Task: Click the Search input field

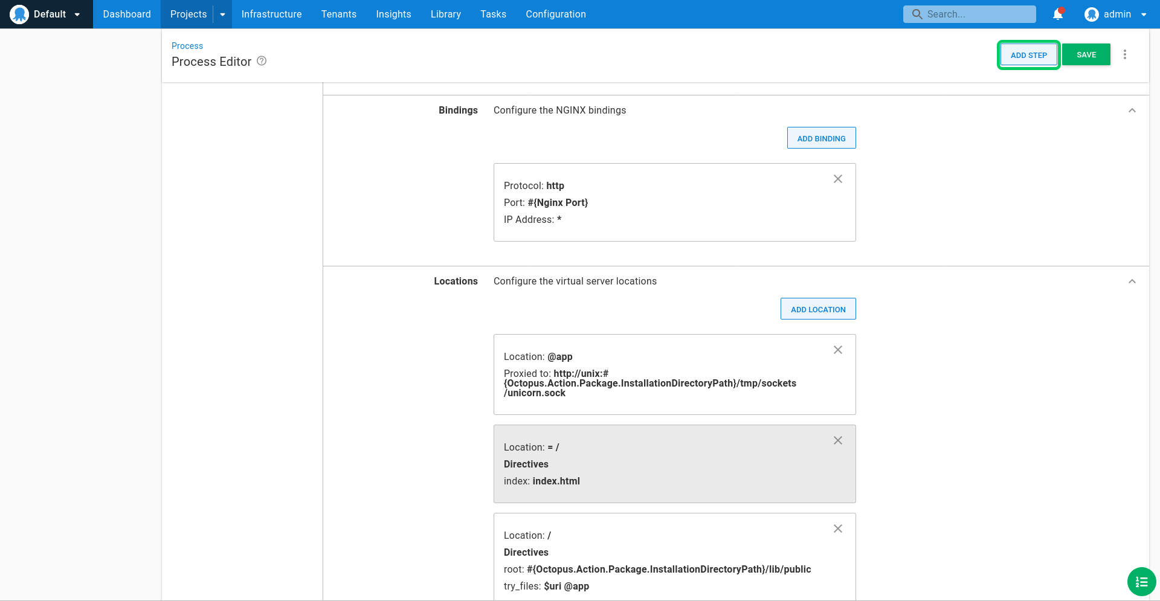Action: coord(969,14)
